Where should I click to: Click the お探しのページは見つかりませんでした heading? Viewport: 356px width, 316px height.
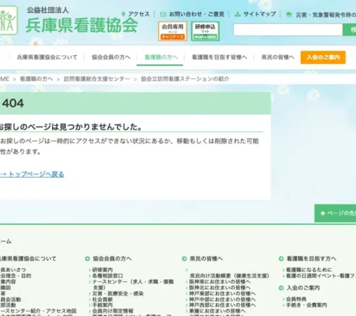[x=71, y=127]
